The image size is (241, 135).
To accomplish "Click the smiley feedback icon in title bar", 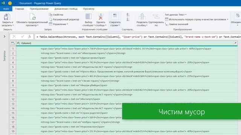I will click(x=10, y=3).
